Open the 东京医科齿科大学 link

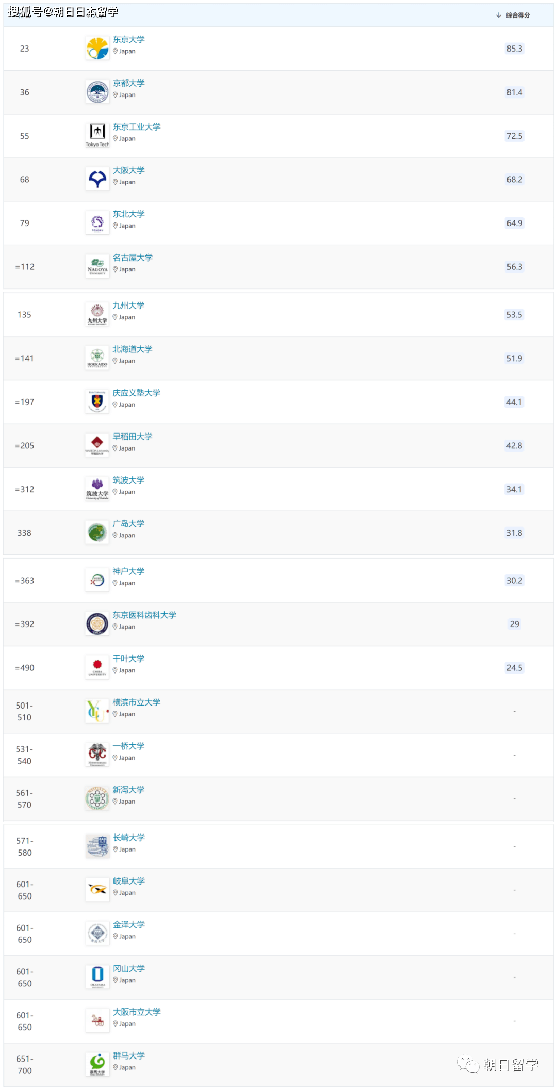pyautogui.click(x=144, y=615)
